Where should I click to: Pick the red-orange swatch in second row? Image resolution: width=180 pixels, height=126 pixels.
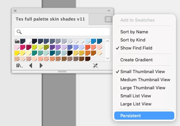[88, 47]
